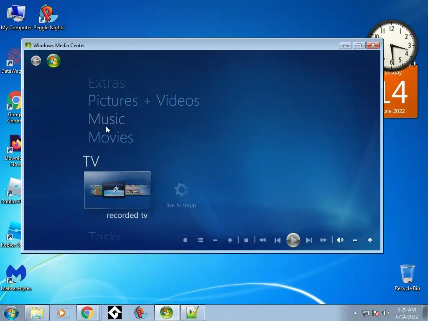The width and height of the screenshot is (428, 321).
Task: Open Pictures + Videos category
Action: click(x=144, y=100)
